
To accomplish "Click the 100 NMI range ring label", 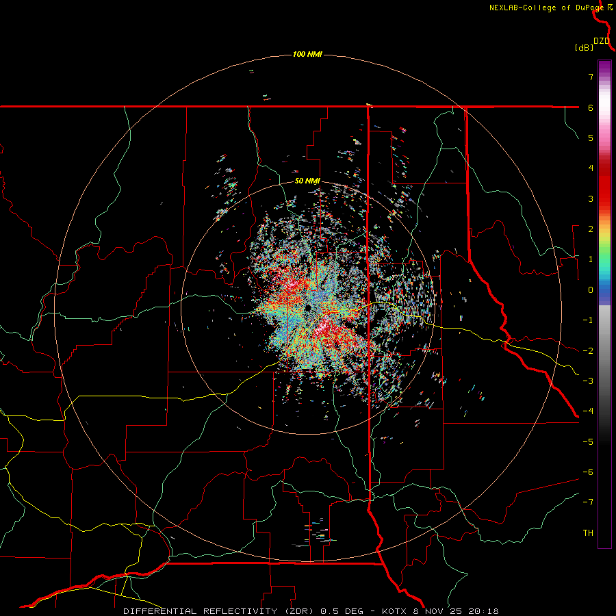I will pyautogui.click(x=307, y=54).
